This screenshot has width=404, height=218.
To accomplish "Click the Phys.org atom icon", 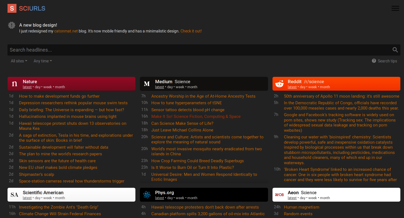I will point(147,195).
